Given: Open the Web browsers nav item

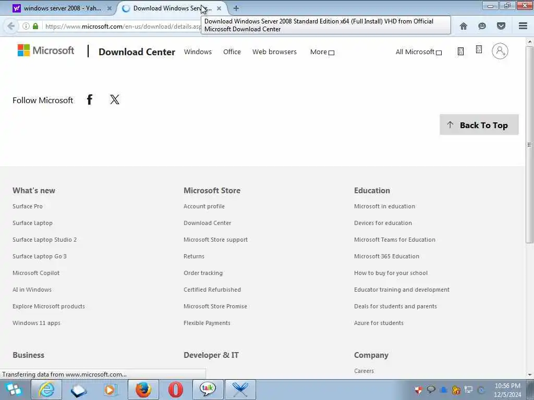Looking at the screenshot, I should (x=274, y=52).
